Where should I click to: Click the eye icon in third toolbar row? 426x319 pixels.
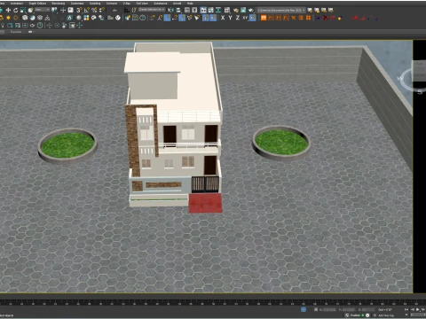[x=32, y=26]
